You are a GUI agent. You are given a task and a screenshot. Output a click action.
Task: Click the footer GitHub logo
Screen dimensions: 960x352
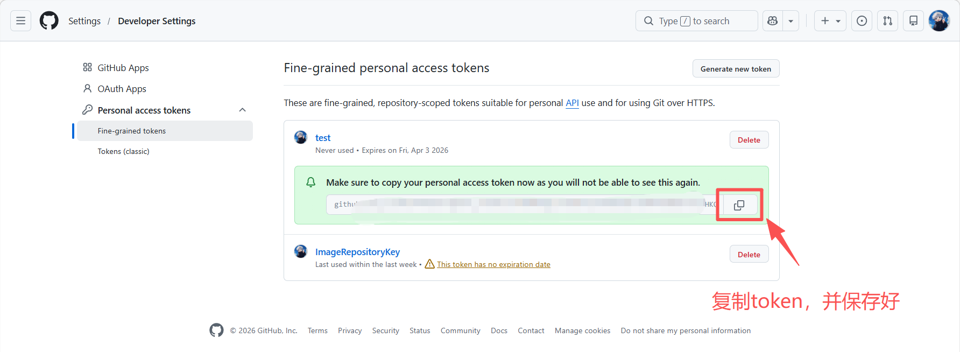point(216,330)
